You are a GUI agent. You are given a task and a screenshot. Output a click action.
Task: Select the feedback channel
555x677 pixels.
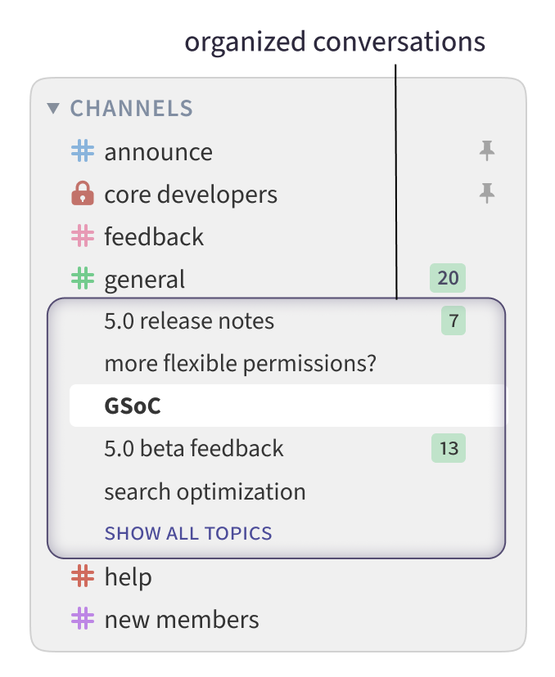coord(154,237)
